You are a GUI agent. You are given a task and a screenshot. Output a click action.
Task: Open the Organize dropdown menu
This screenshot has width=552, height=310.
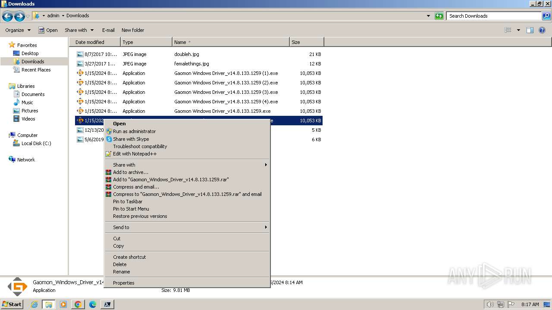click(18, 30)
